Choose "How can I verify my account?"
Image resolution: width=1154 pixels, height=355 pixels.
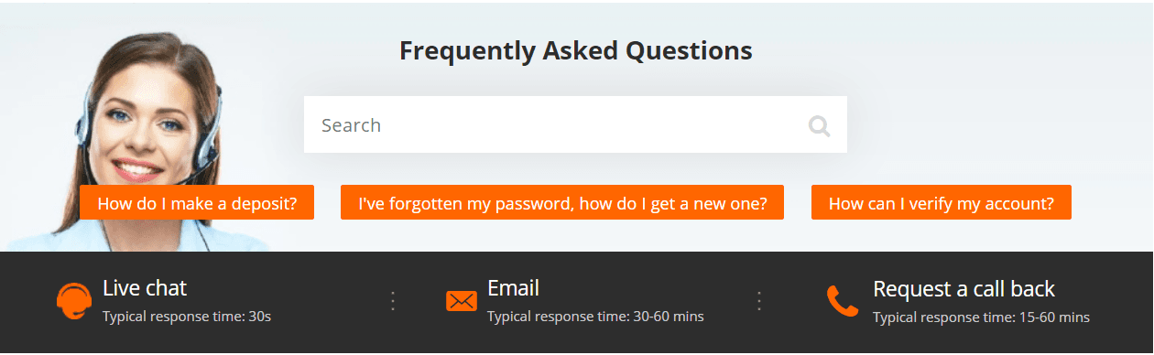coord(942,203)
